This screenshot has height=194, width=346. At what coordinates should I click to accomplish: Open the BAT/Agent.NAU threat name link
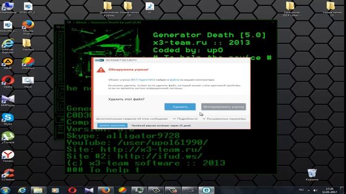(143, 80)
